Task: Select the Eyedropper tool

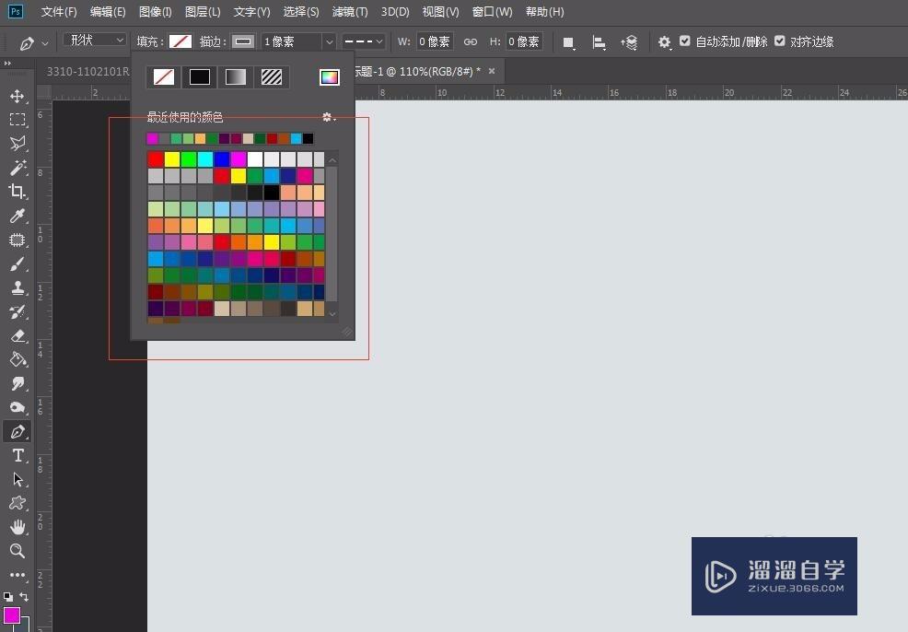Action: (17, 216)
